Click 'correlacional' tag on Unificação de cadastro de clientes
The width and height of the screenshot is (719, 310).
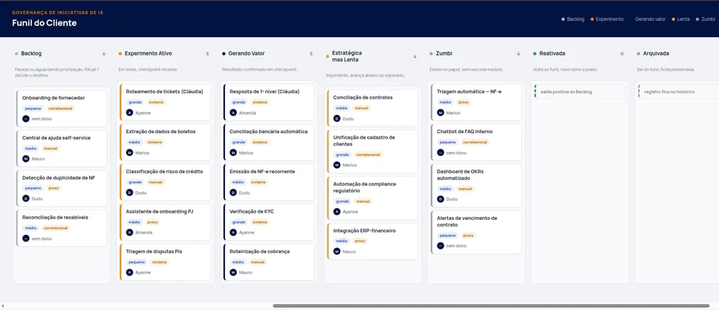(x=368, y=155)
